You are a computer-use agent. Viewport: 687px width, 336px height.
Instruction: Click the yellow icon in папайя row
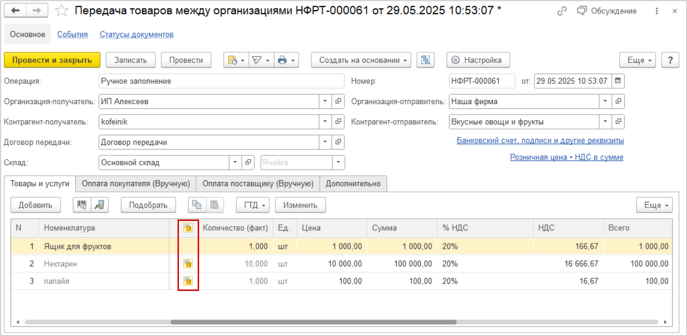tap(188, 281)
